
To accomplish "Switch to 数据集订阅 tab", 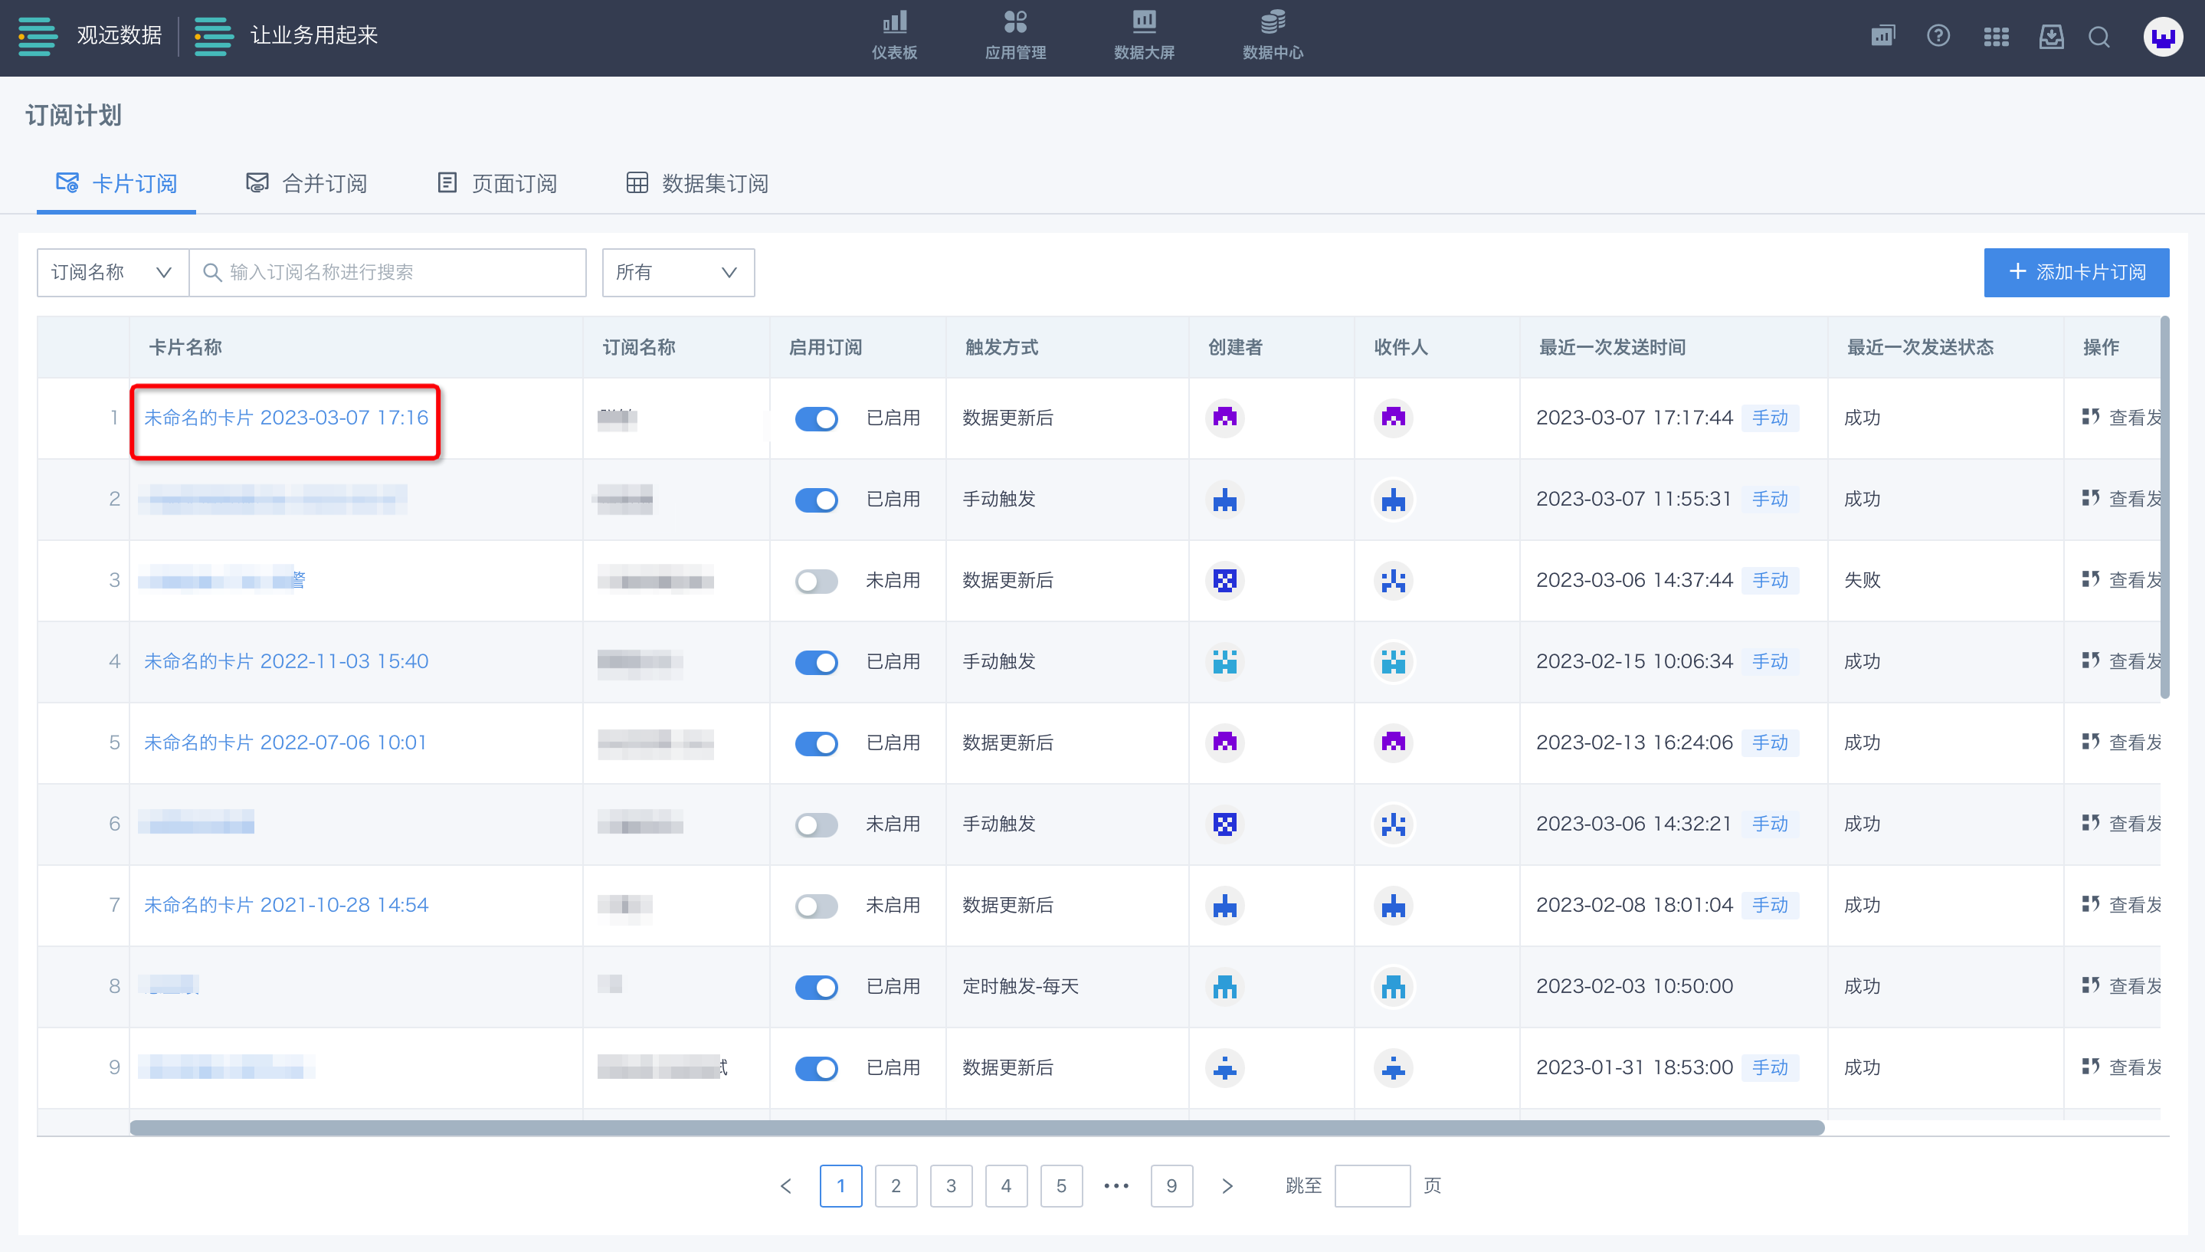I will click(697, 183).
